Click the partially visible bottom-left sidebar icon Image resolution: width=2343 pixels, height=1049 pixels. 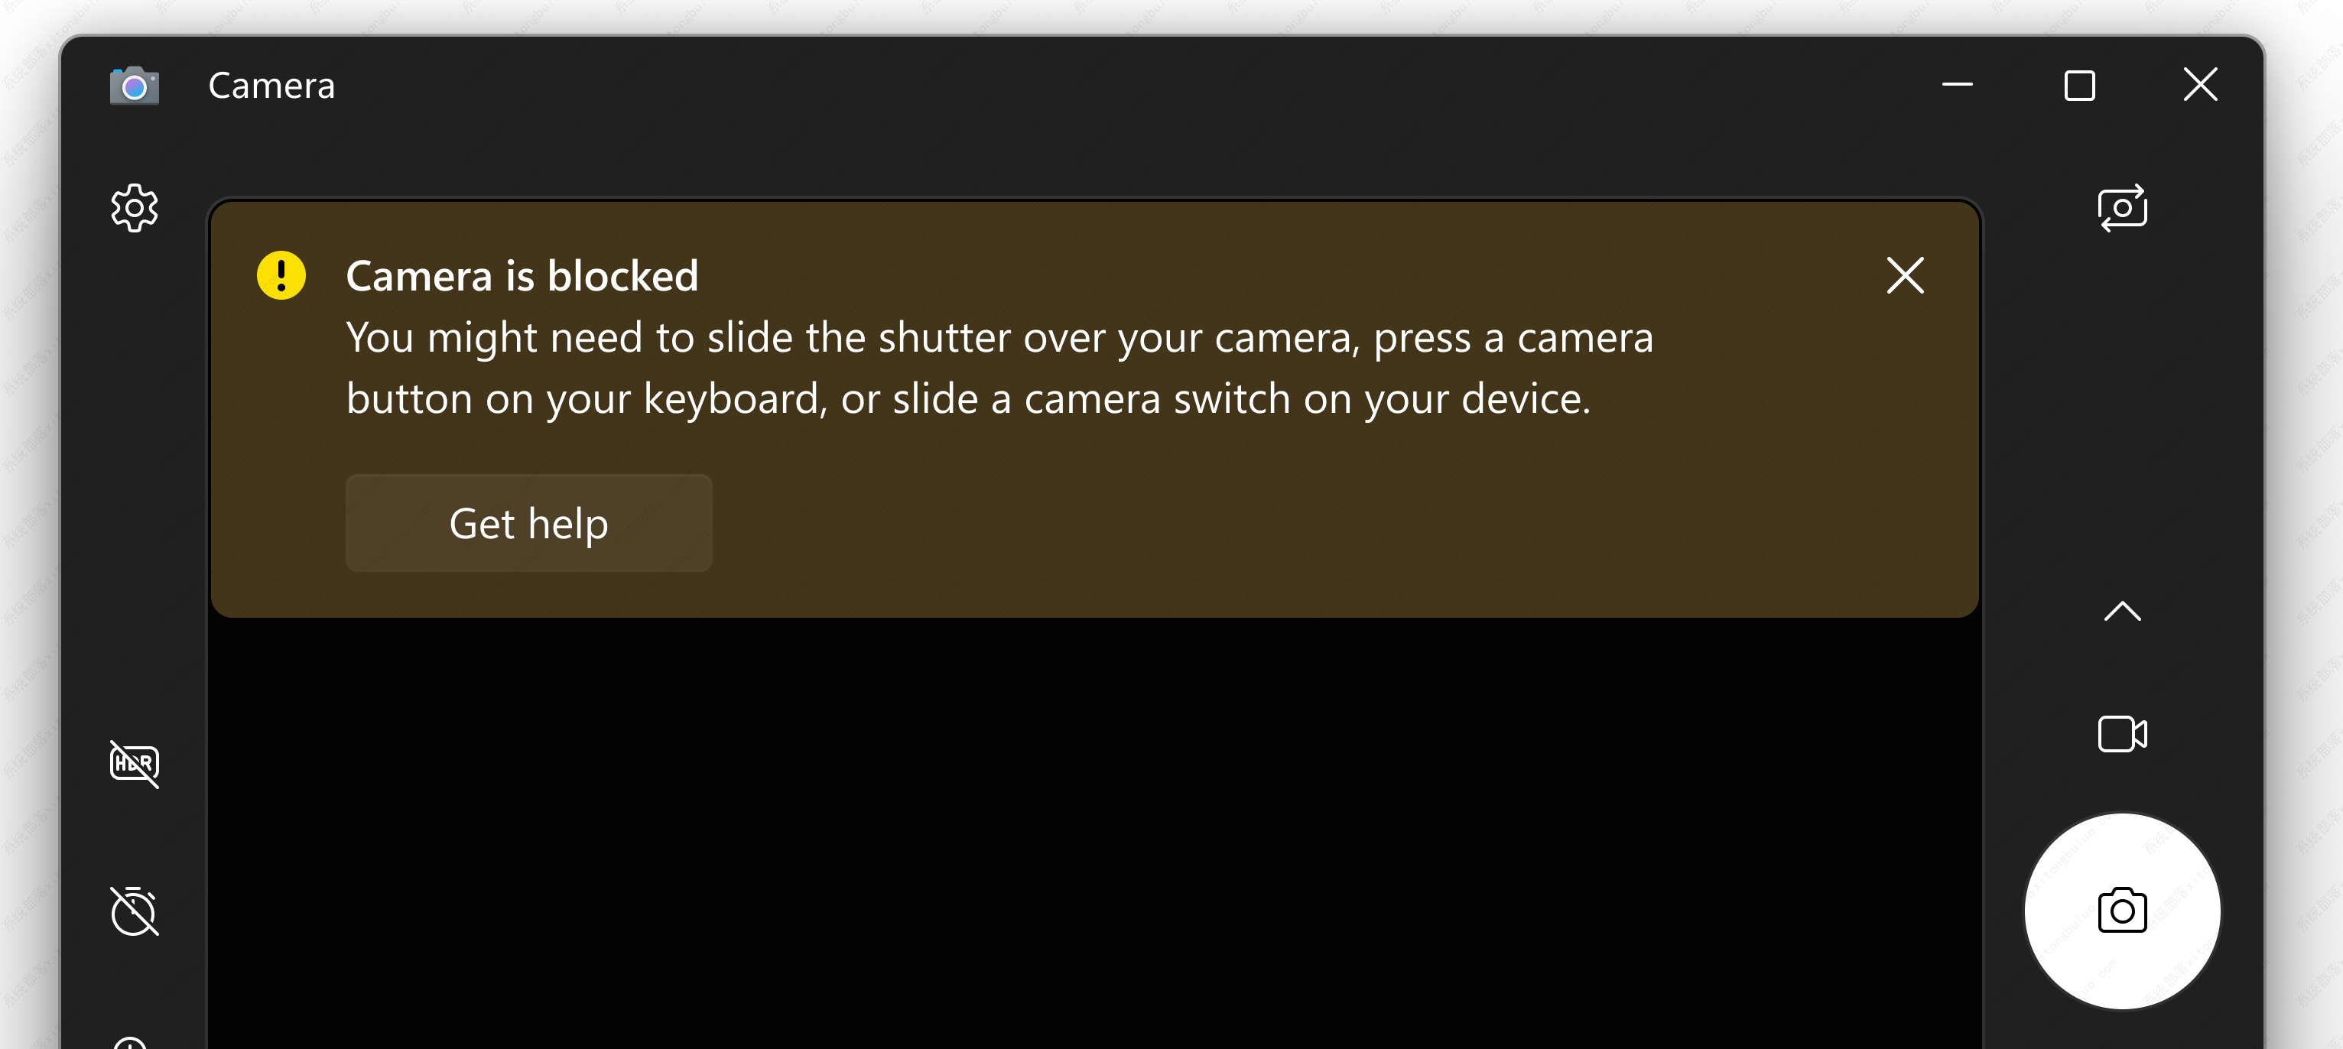131,1041
